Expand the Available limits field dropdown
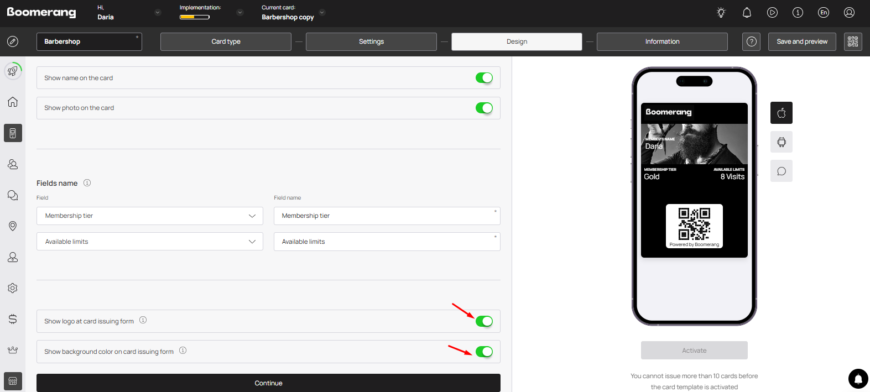870x392 pixels. 150,242
